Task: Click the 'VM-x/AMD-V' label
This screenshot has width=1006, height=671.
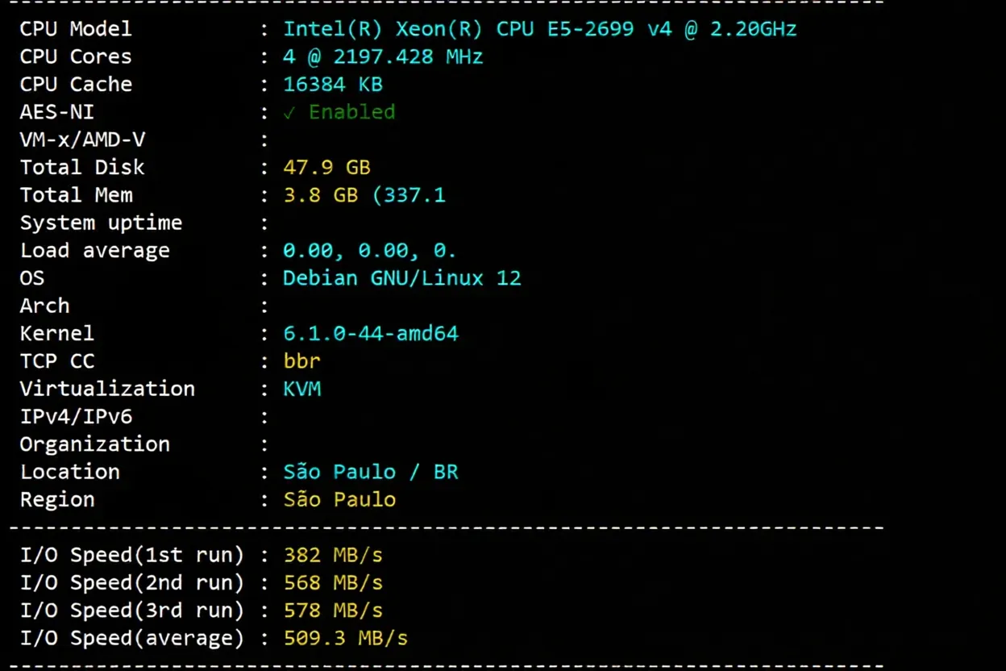Action: click(x=82, y=140)
